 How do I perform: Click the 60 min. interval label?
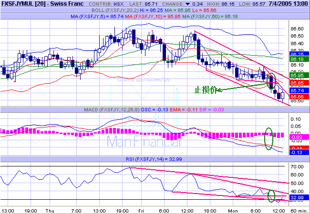(300, 211)
